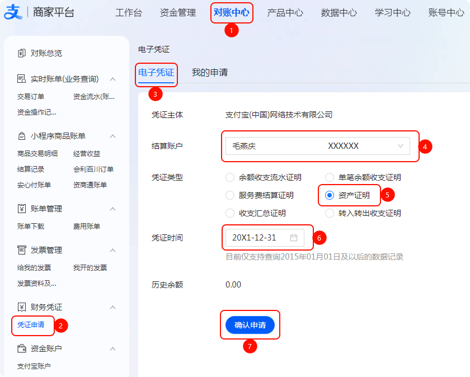
Task: Open the 结算账户 dropdown selector
Action: [x=317, y=146]
